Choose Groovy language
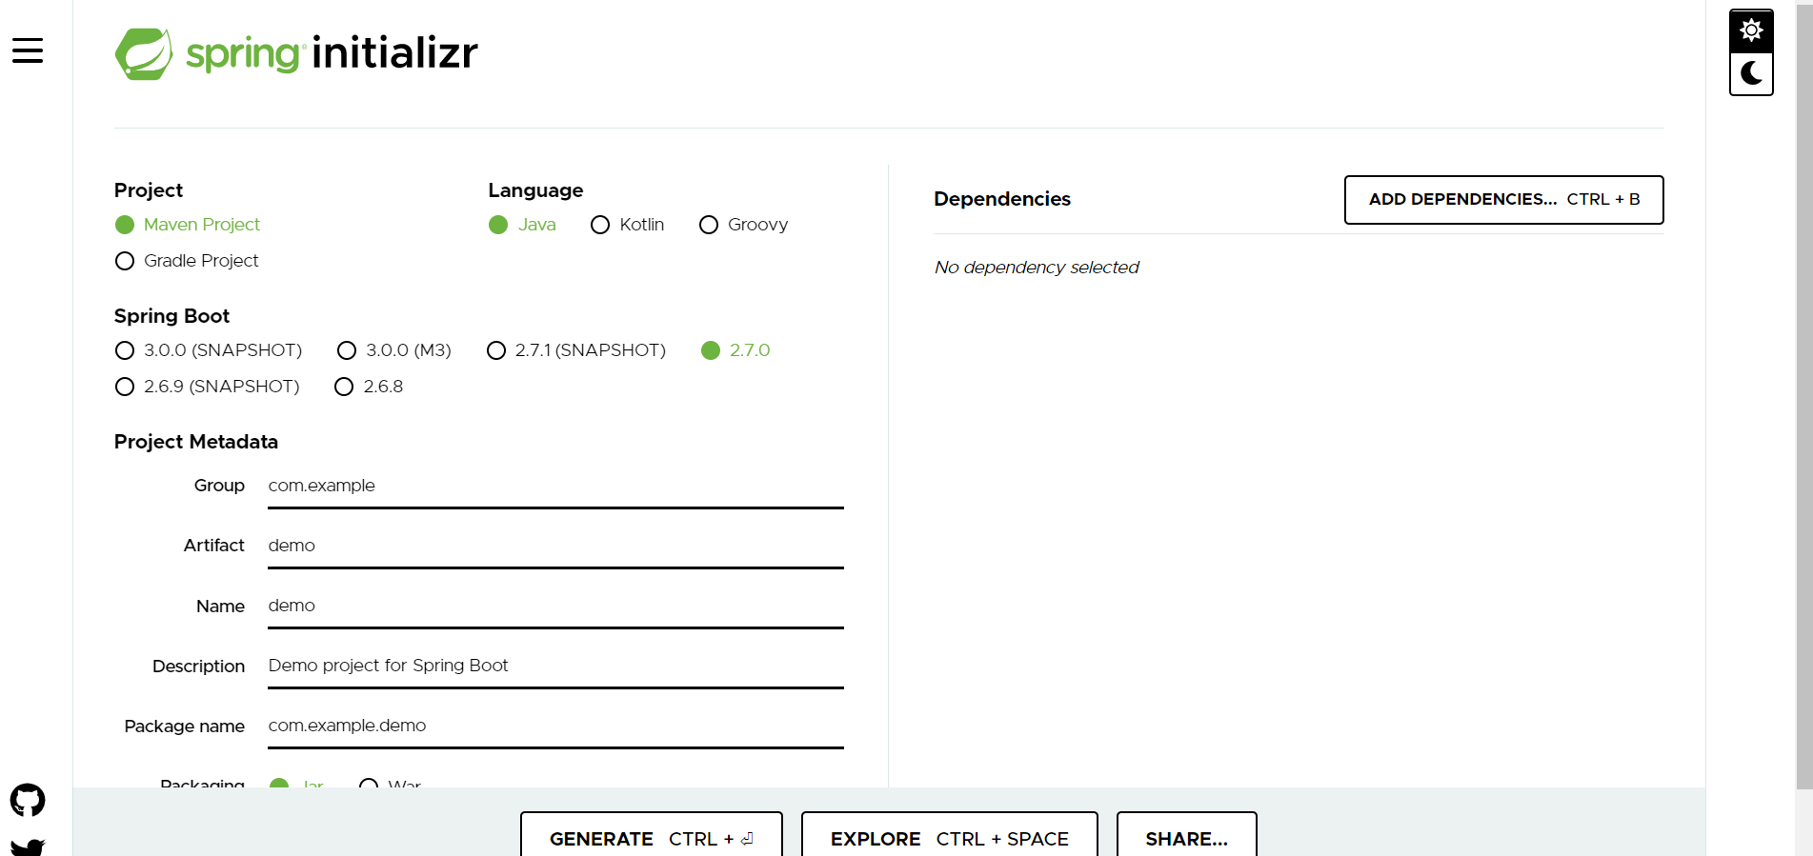 click(744, 225)
